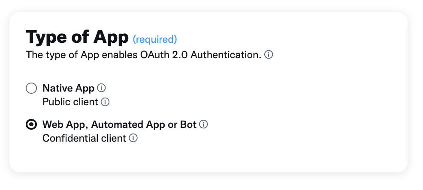Click the Confidential client subtitle text
Image resolution: width=423 pixels, height=190 pixels.
84,138
